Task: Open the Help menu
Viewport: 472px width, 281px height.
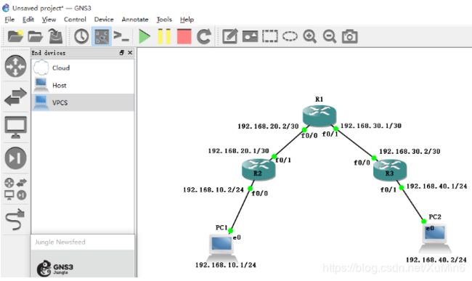Action: coord(187,20)
